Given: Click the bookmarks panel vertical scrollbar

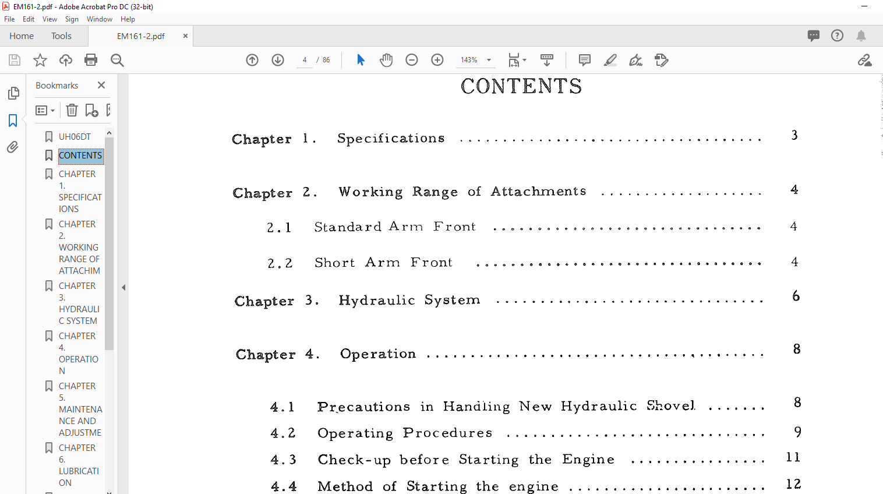Looking at the screenshot, I should tap(109, 244).
